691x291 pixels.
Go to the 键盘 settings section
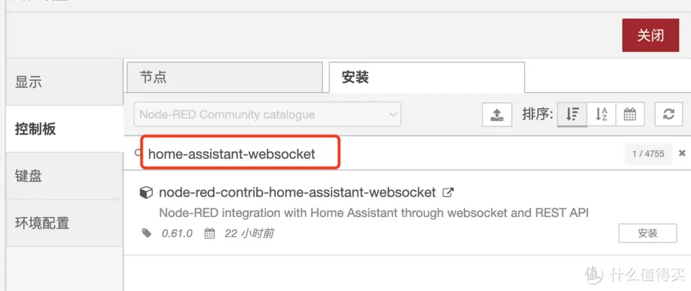(x=65, y=176)
